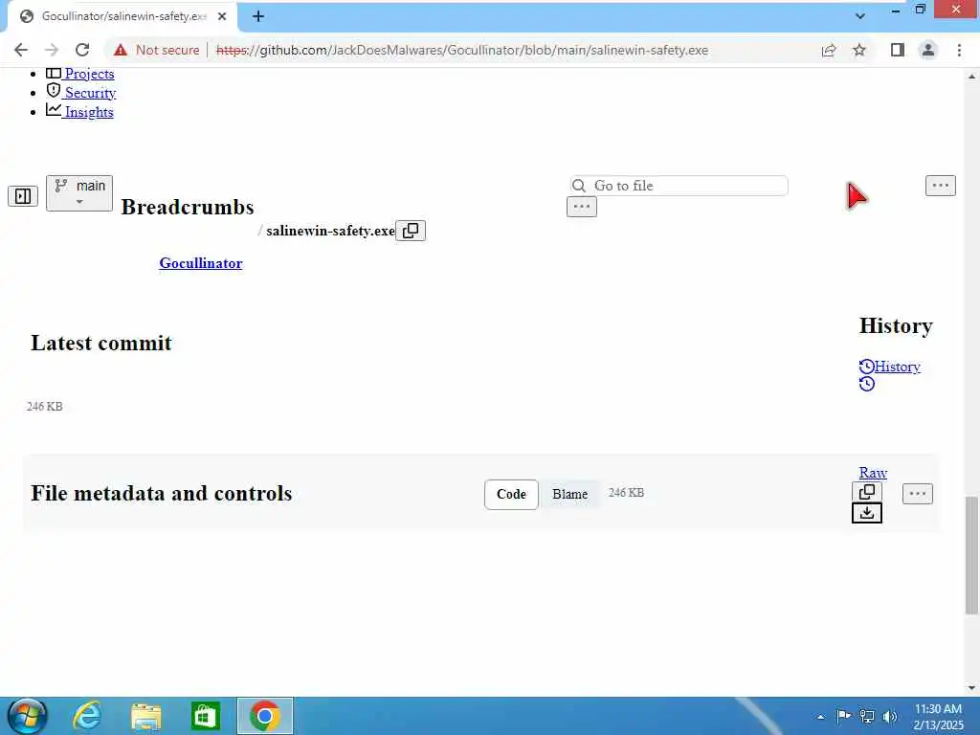Viewport: 980px width, 735px height.
Task: Open the Chrome profile icon
Action: (x=928, y=50)
